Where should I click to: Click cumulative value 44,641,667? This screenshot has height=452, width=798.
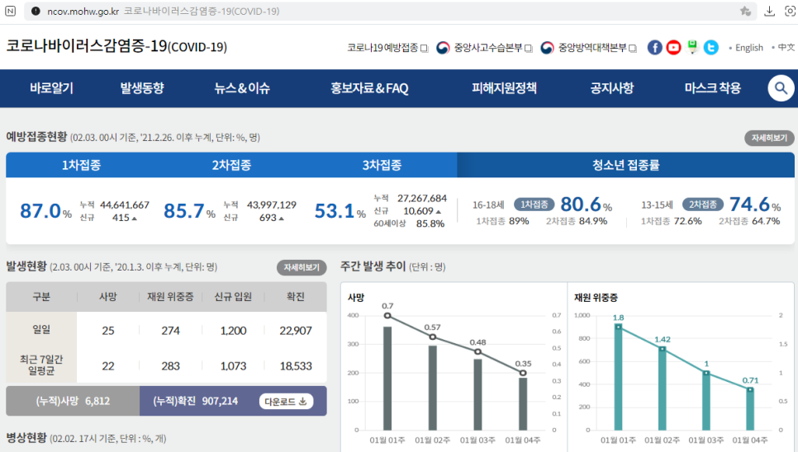pyautogui.click(x=125, y=205)
